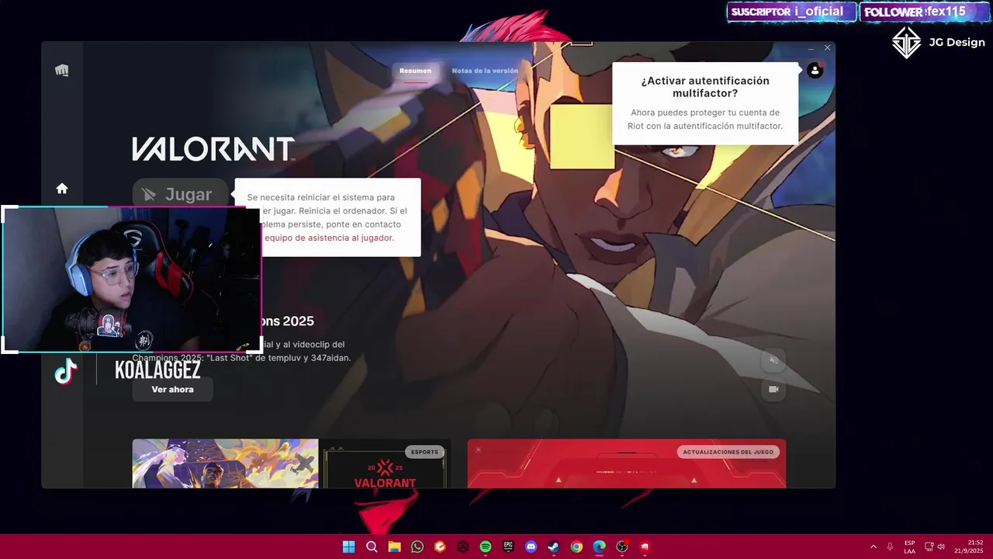Expand hidden system tray icons chevron

(x=873, y=547)
